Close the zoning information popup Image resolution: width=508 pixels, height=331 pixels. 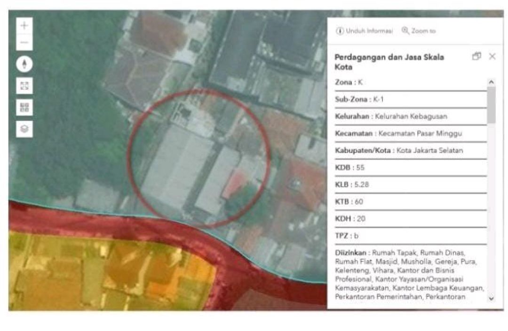[492, 56]
